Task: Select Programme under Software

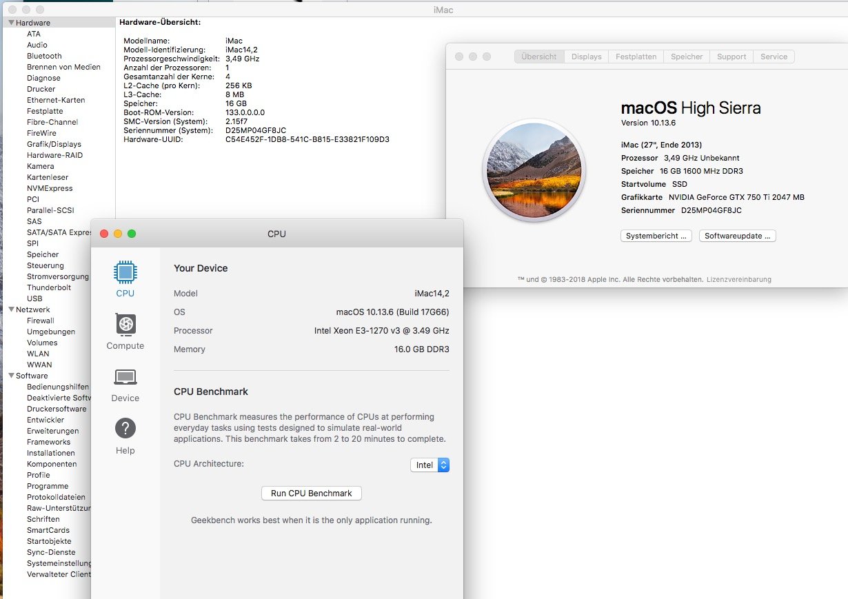Action: coord(48,486)
